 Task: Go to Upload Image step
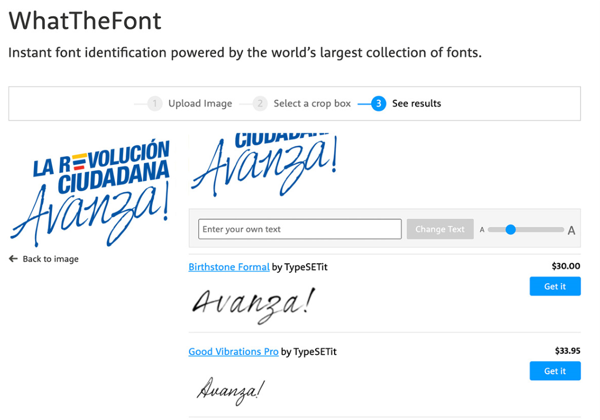click(x=200, y=103)
